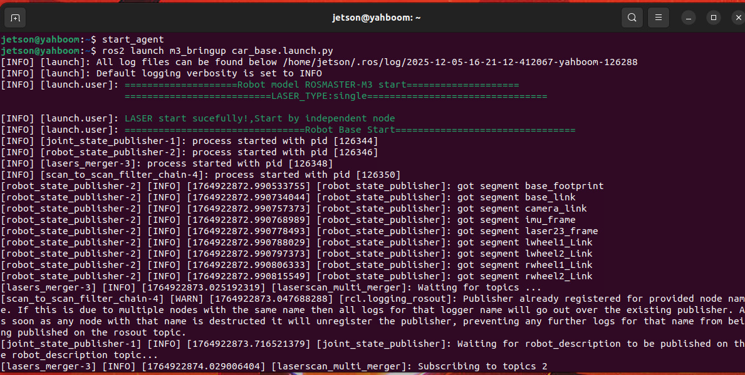Click the joint_state_publisher-1 pid [126344] line
The height and width of the screenshot is (375, 745).
coord(190,141)
